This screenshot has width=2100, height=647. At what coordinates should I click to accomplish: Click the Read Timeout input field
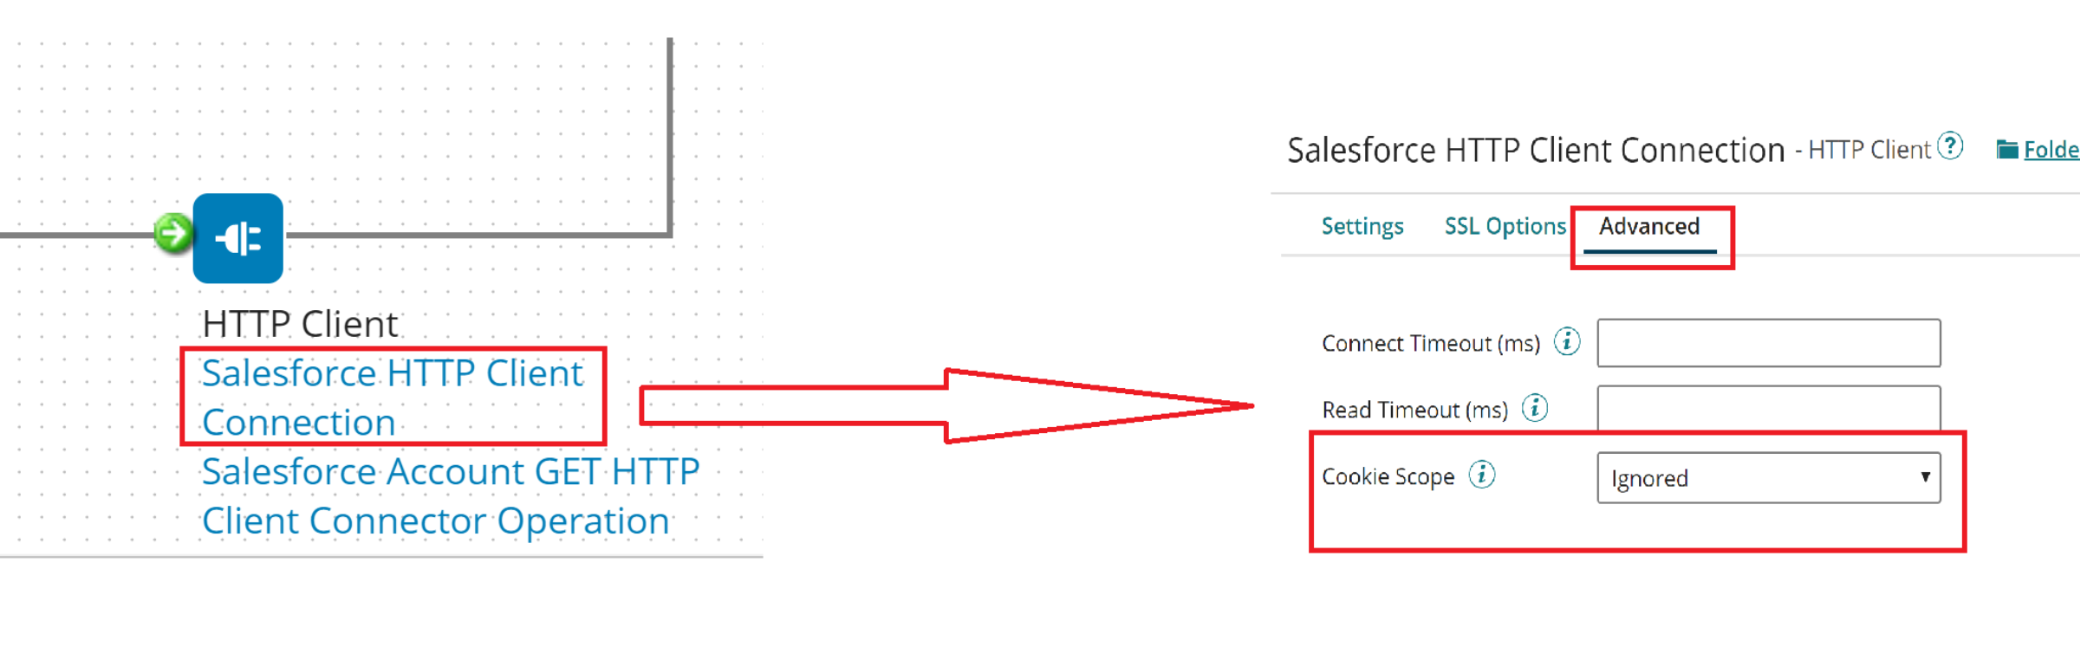pyautogui.click(x=1768, y=409)
